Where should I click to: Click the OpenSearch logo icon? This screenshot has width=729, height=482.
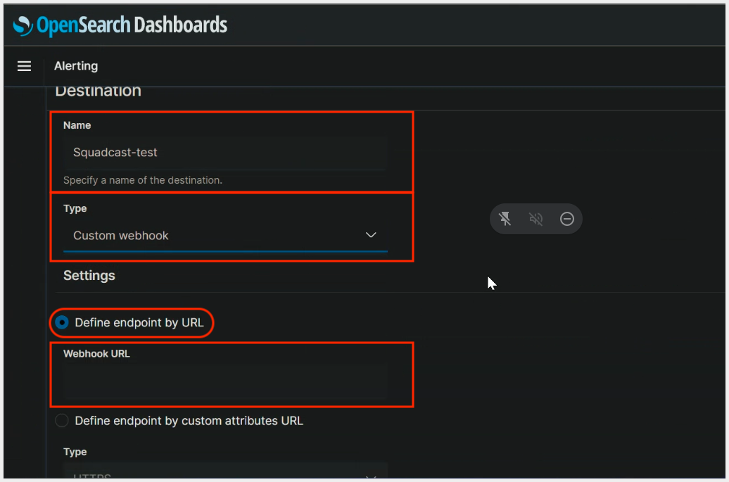pos(23,25)
